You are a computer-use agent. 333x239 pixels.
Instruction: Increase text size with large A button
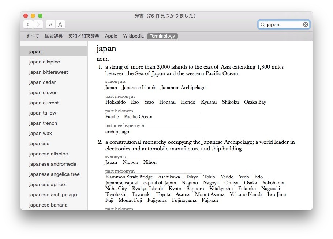coord(60,24)
